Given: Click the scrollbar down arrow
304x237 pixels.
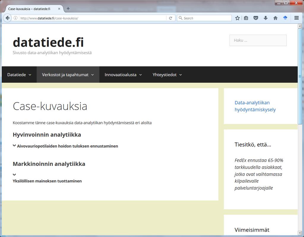Looking at the screenshot, I should click(x=300, y=233).
